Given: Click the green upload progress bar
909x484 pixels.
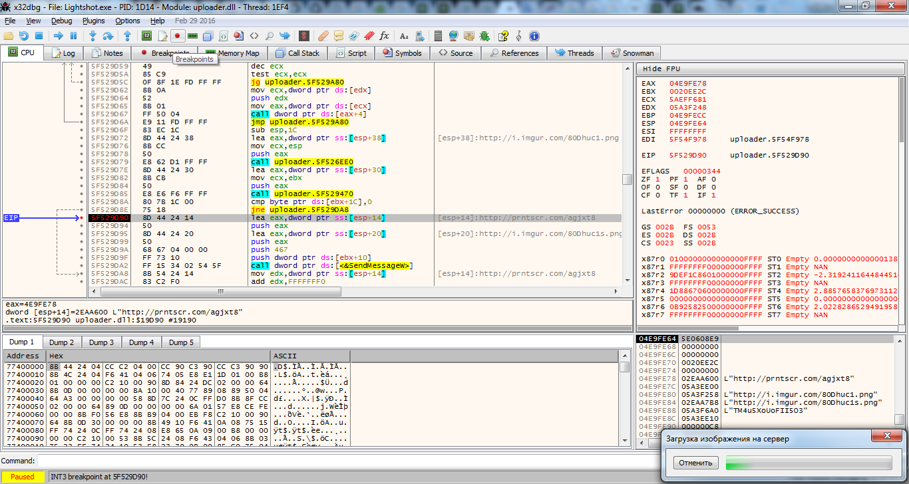Looking at the screenshot, I should click(808, 463).
